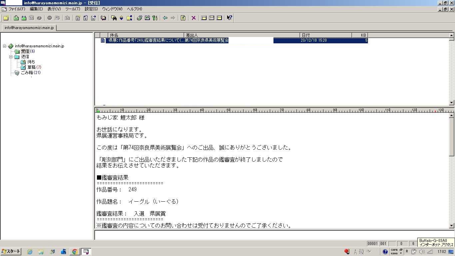The width and height of the screenshot is (455, 256).
Task: Click the purple X delete icon in toolbar
Action: pos(194,18)
